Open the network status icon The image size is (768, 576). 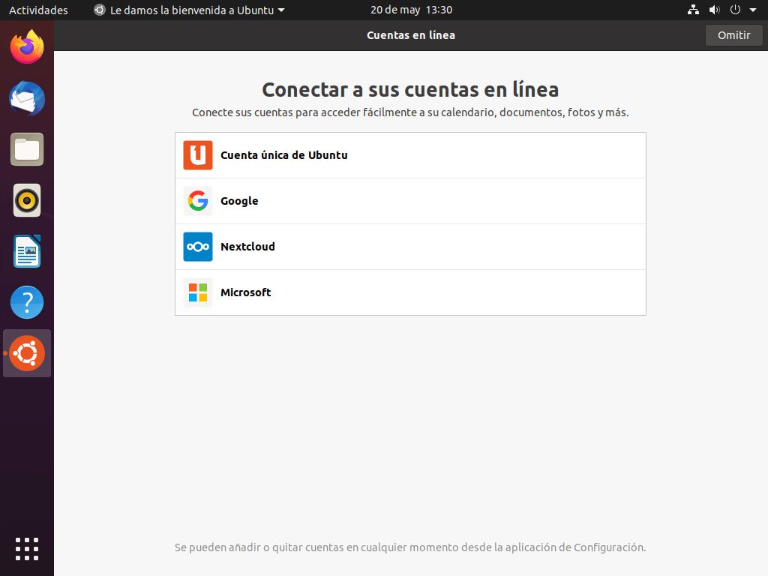coord(693,10)
